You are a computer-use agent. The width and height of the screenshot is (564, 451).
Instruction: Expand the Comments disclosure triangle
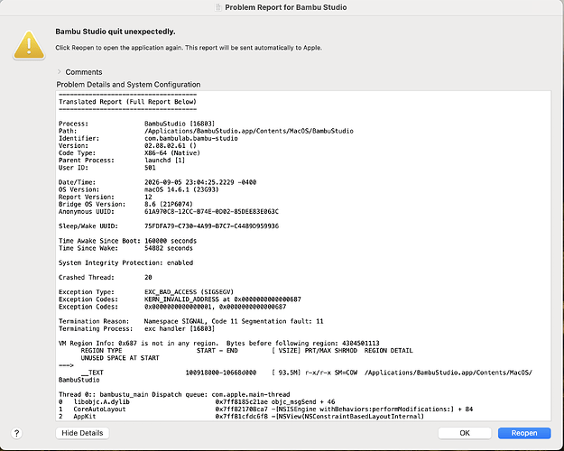(60, 71)
